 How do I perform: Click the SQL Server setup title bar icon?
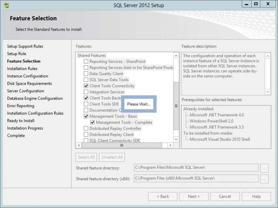pos(6,5)
